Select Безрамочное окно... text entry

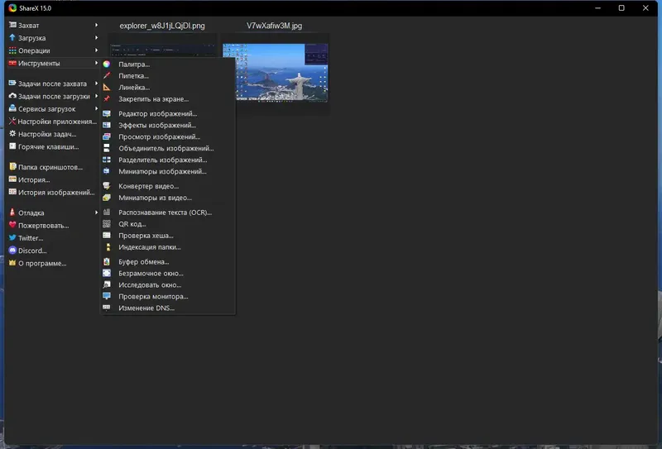click(151, 274)
